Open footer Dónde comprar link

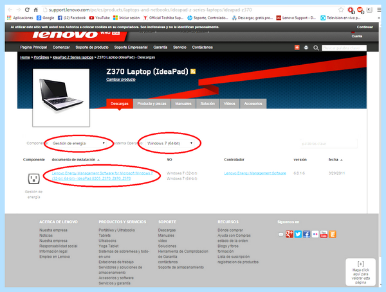pyautogui.click(x=230, y=230)
